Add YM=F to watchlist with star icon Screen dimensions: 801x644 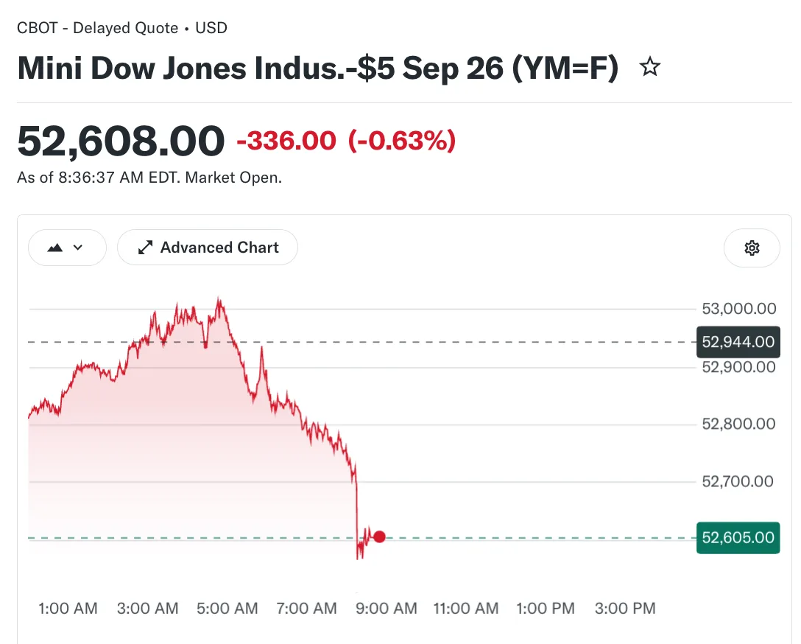coord(650,67)
